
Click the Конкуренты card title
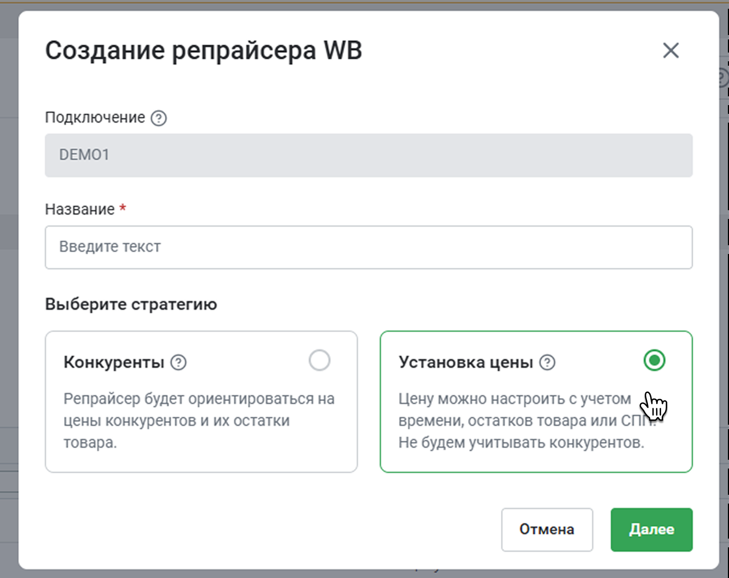(114, 362)
